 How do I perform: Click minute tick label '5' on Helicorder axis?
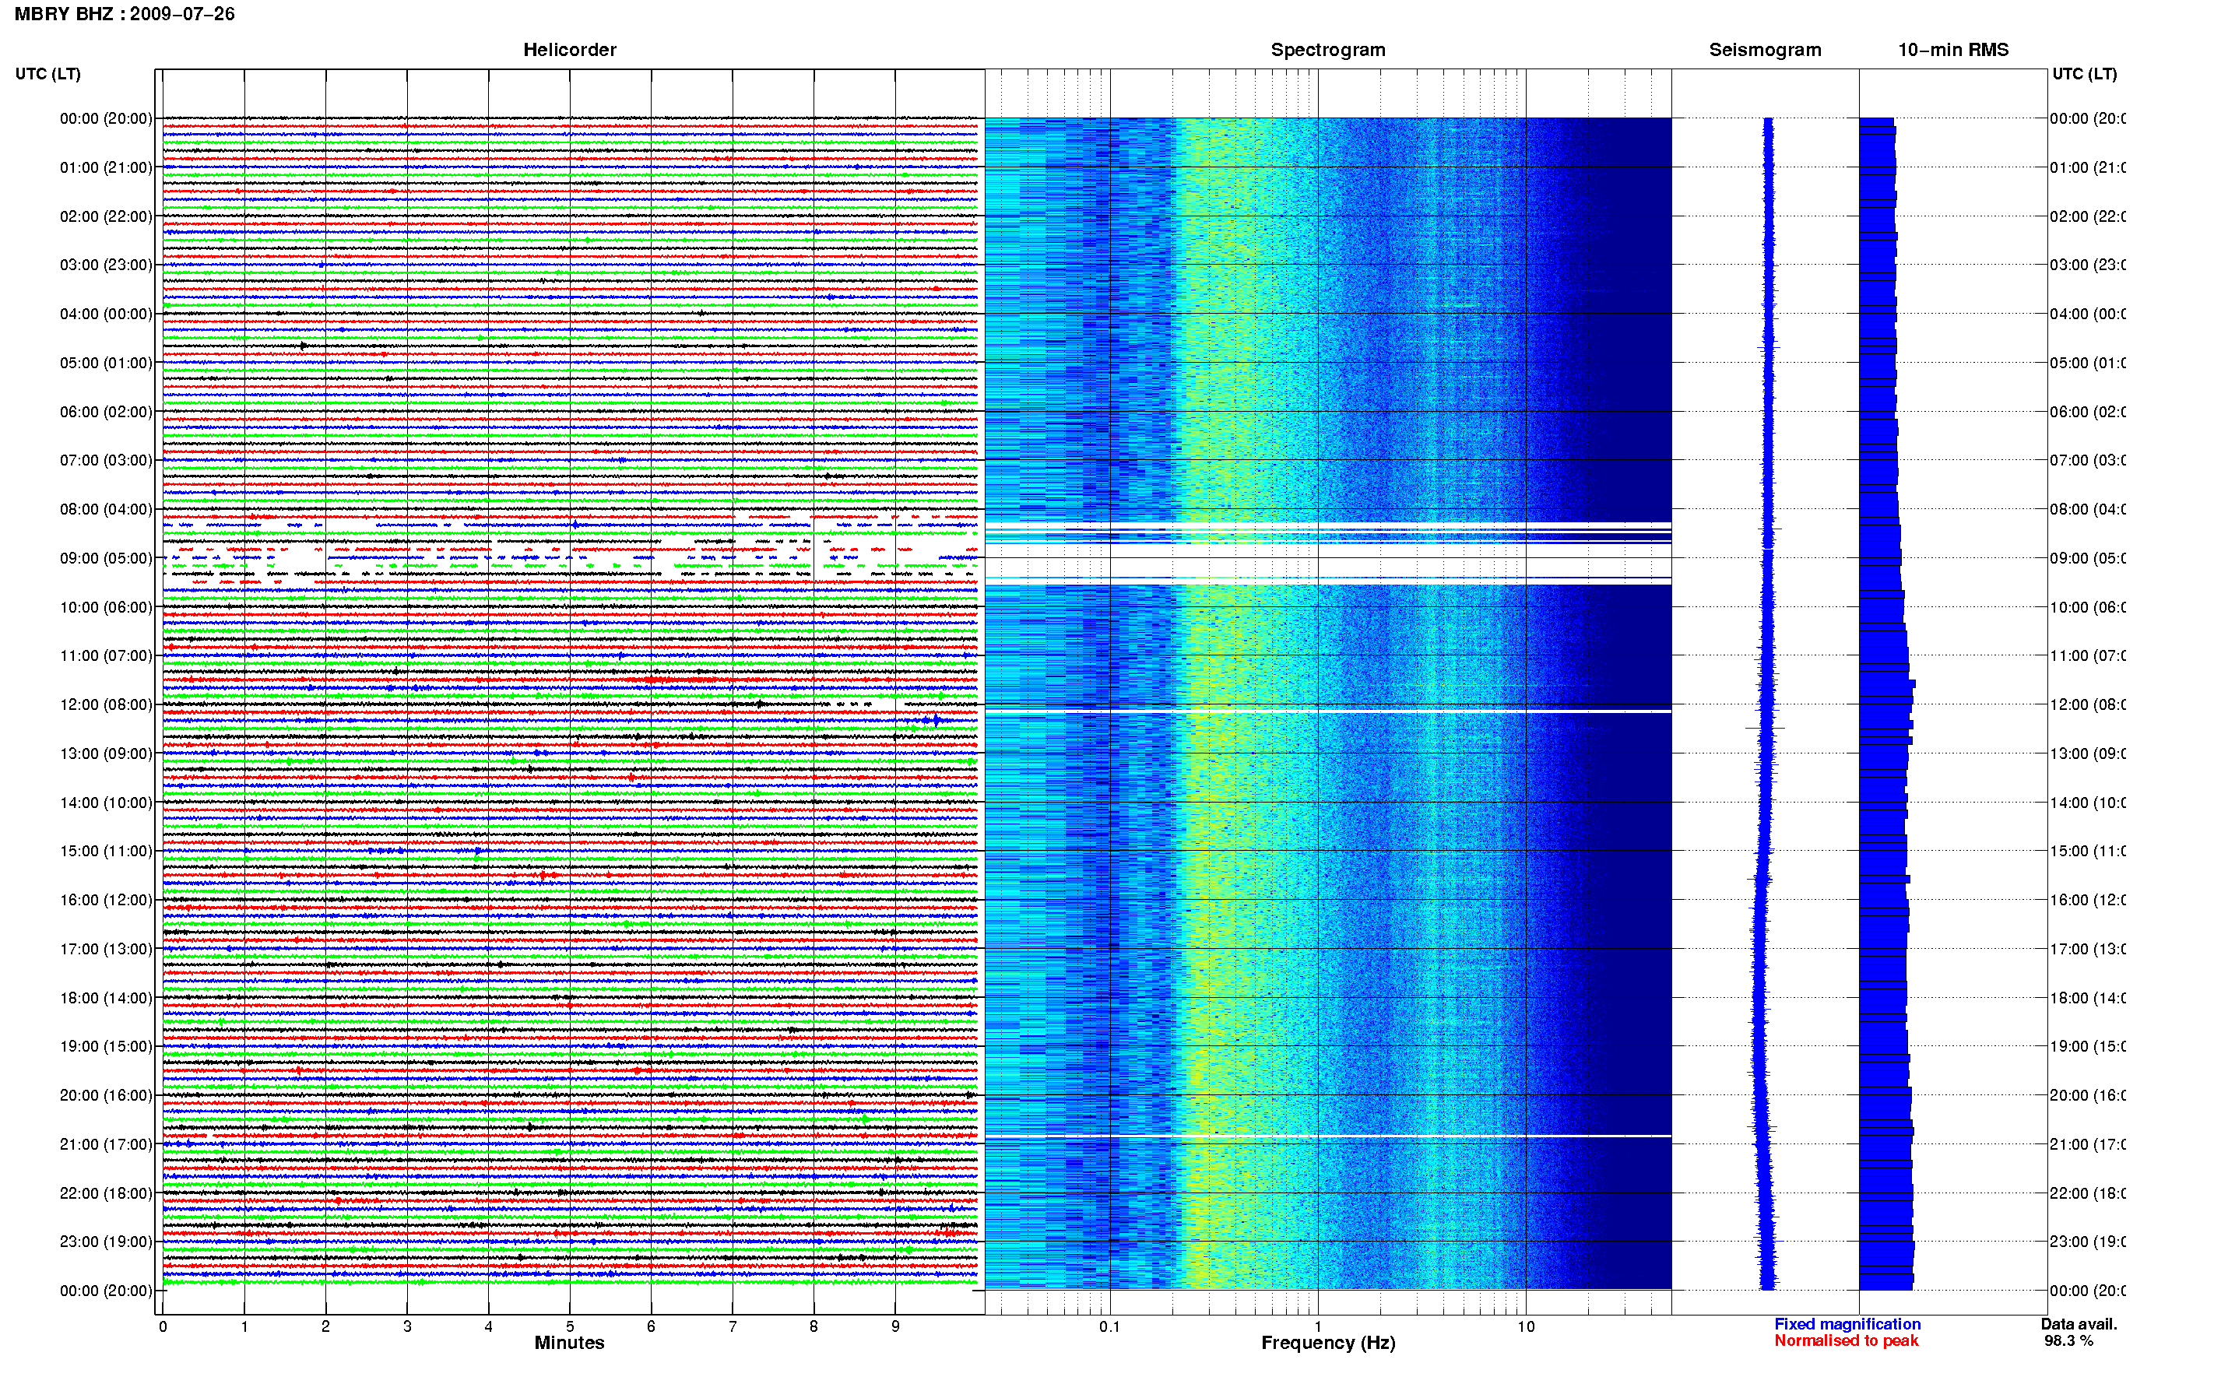pyautogui.click(x=569, y=1326)
